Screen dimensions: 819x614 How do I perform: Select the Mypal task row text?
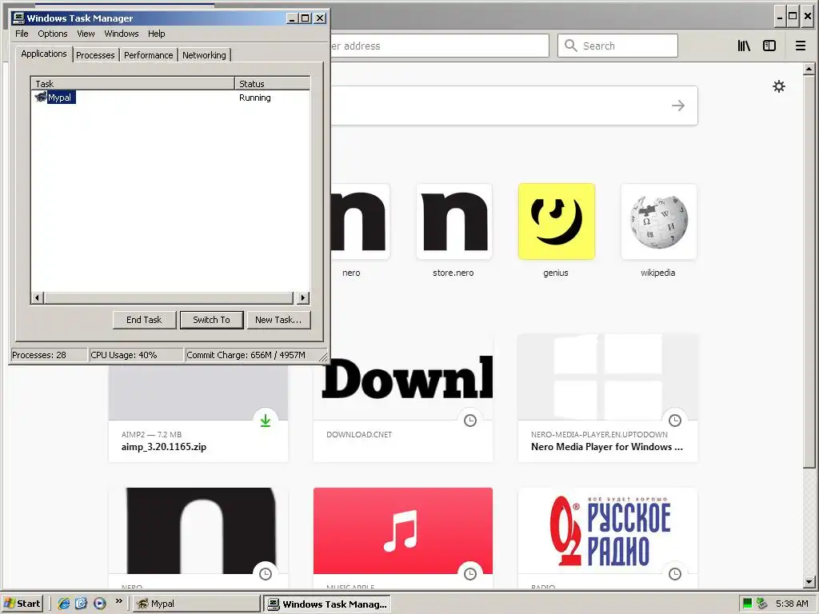pyautogui.click(x=61, y=97)
